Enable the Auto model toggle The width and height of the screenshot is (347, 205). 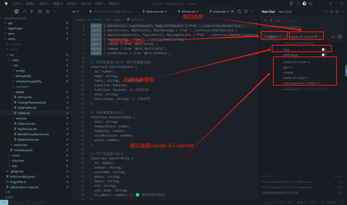[x=324, y=49]
